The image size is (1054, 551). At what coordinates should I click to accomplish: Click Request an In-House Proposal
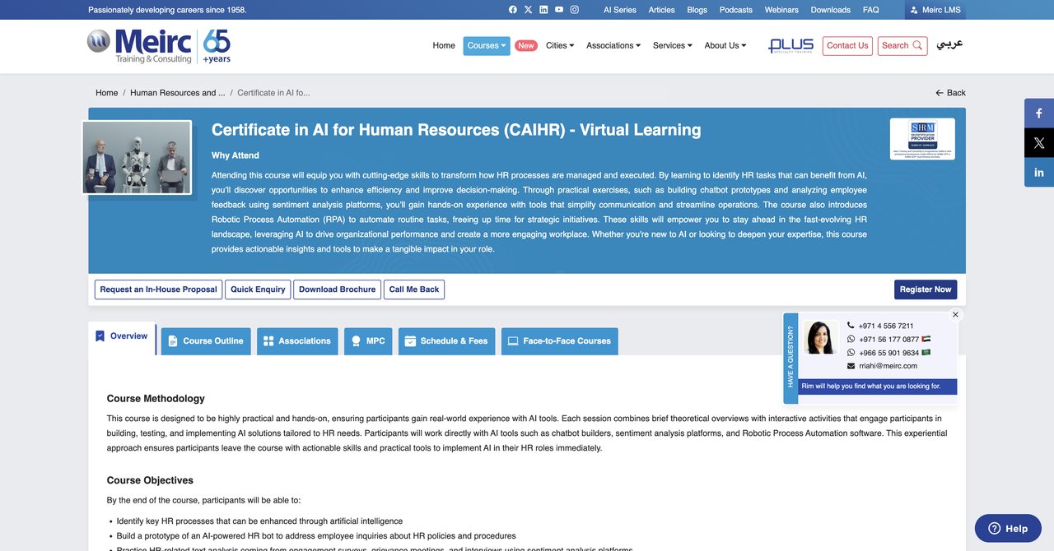(158, 289)
